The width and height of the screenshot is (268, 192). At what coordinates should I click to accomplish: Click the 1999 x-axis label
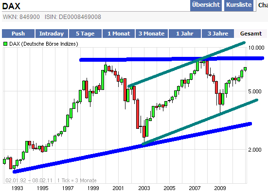[x=93, y=188]
